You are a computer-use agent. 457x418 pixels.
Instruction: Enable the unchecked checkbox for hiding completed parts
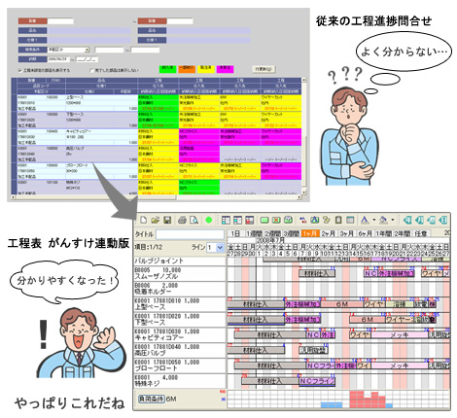[91, 70]
